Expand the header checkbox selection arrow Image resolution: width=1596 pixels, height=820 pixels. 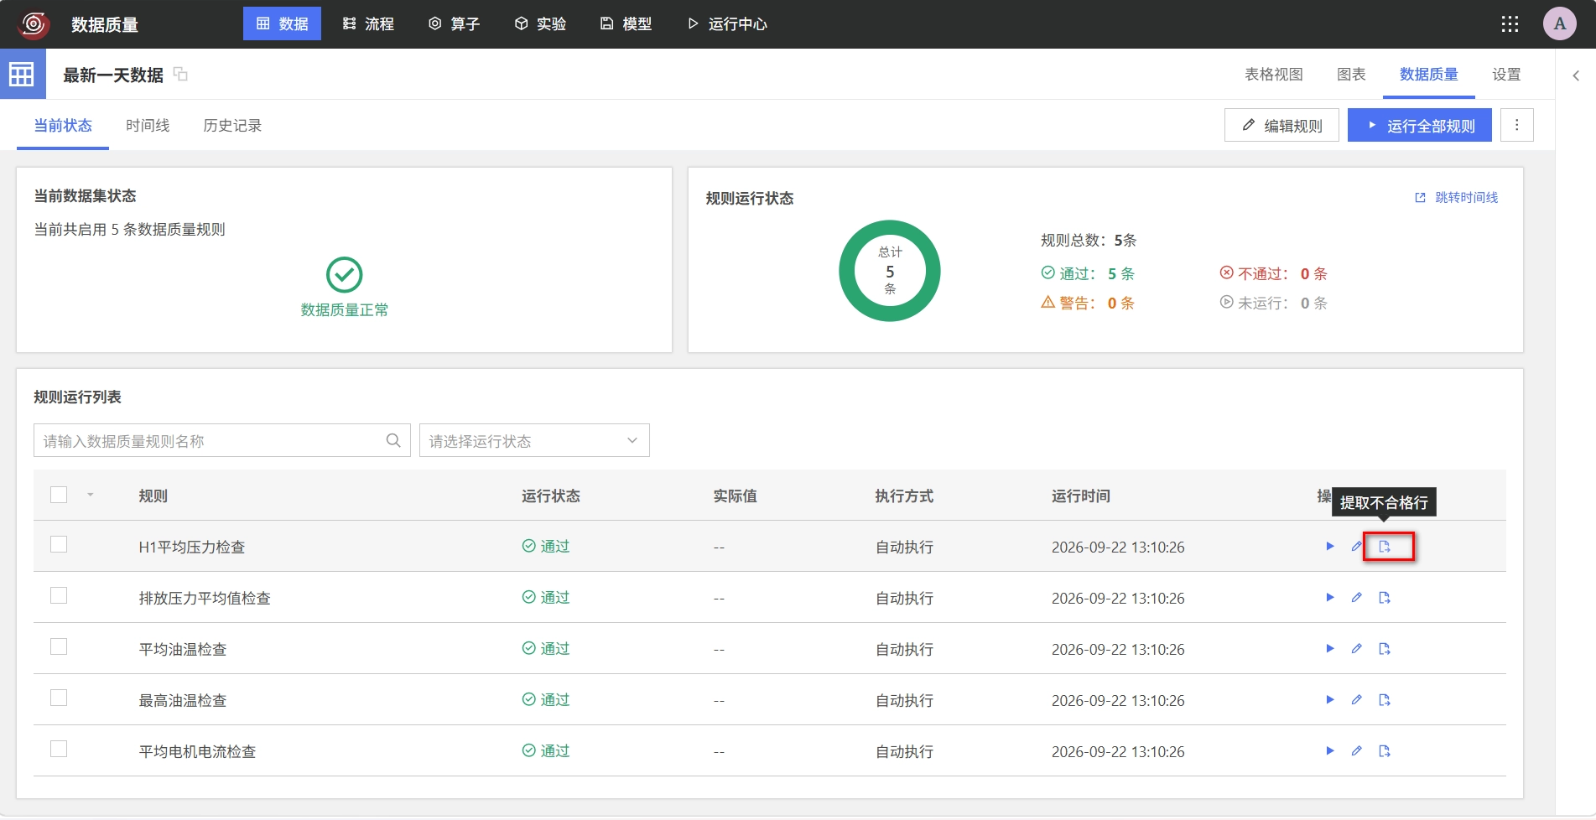click(x=91, y=495)
